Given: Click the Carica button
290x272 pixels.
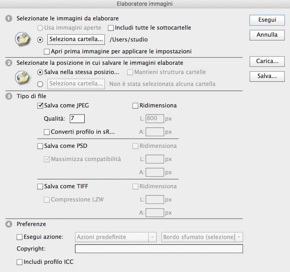Looking at the screenshot, I should 267,62.
